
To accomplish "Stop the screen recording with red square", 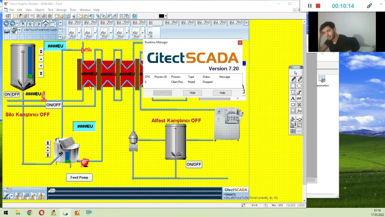I will [x=318, y=6].
